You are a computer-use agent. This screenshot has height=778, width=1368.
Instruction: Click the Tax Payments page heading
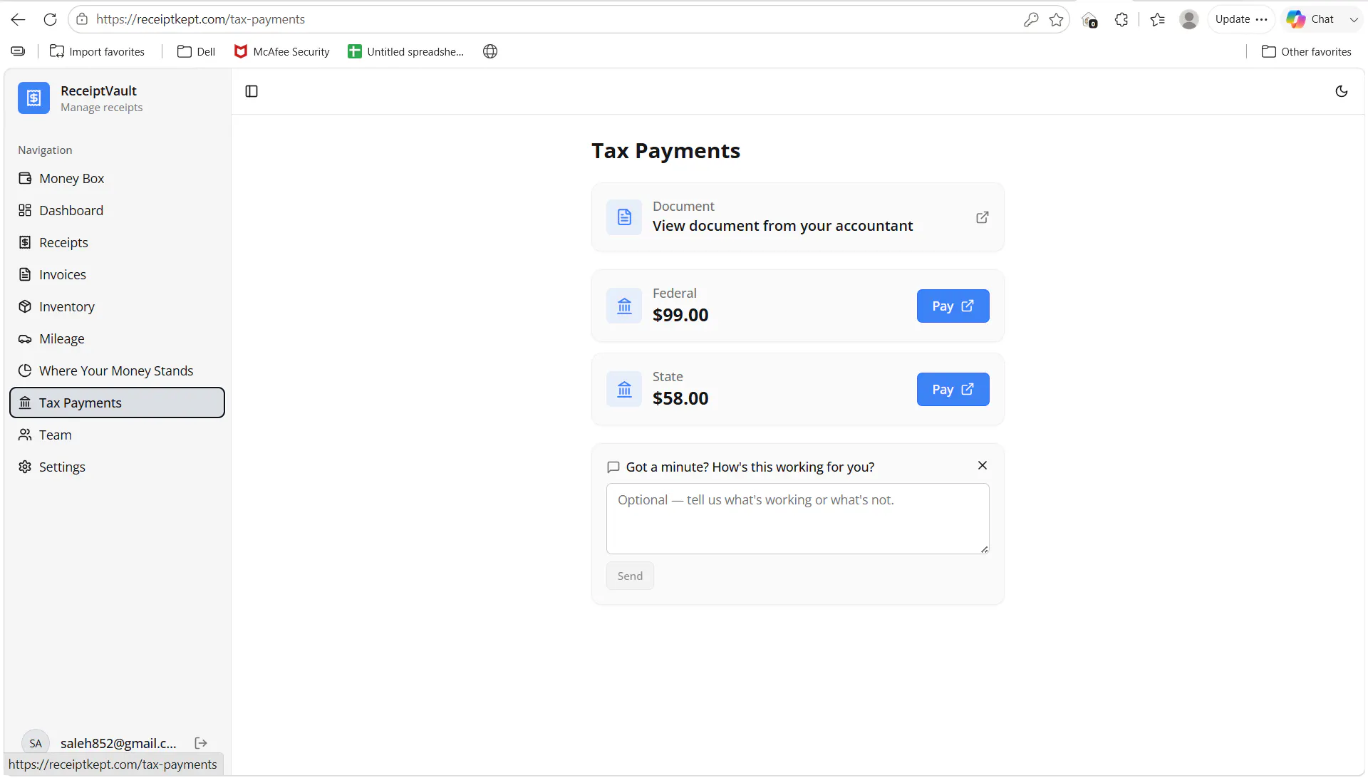pyautogui.click(x=665, y=151)
